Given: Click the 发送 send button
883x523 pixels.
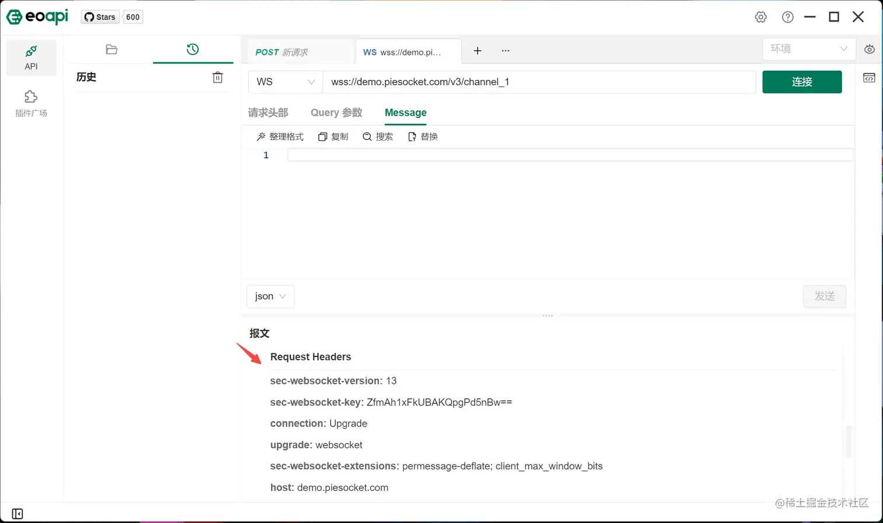Looking at the screenshot, I should pyautogui.click(x=824, y=297).
